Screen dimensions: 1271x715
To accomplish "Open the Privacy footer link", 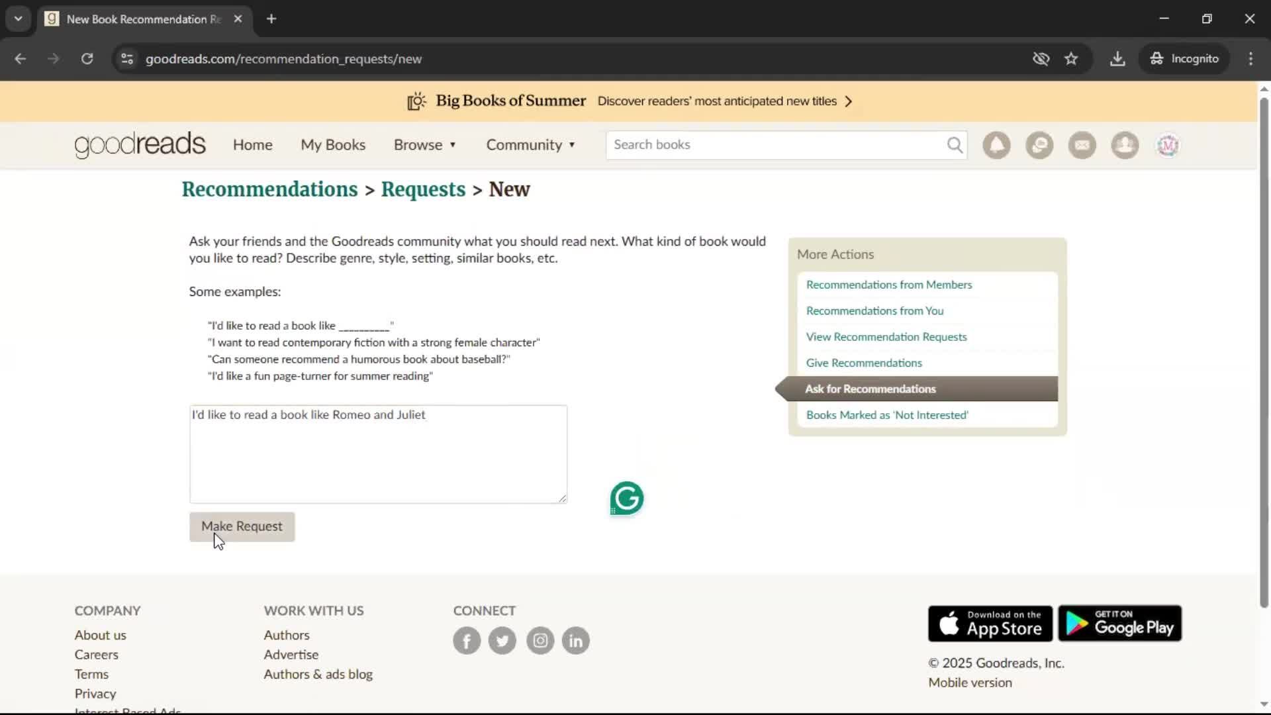I will click(95, 694).
